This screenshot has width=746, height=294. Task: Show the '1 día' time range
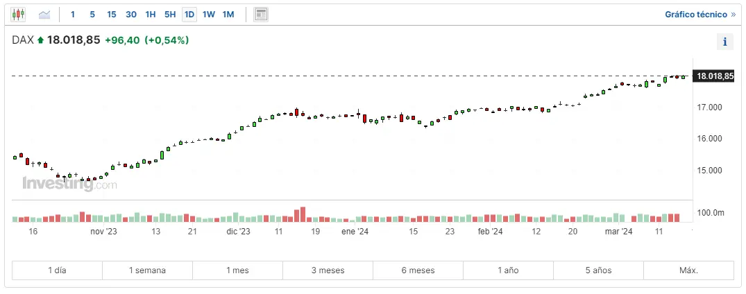click(58, 270)
